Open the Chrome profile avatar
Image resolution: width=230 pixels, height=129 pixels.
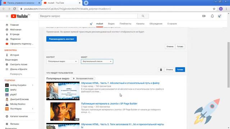[221, 9]
